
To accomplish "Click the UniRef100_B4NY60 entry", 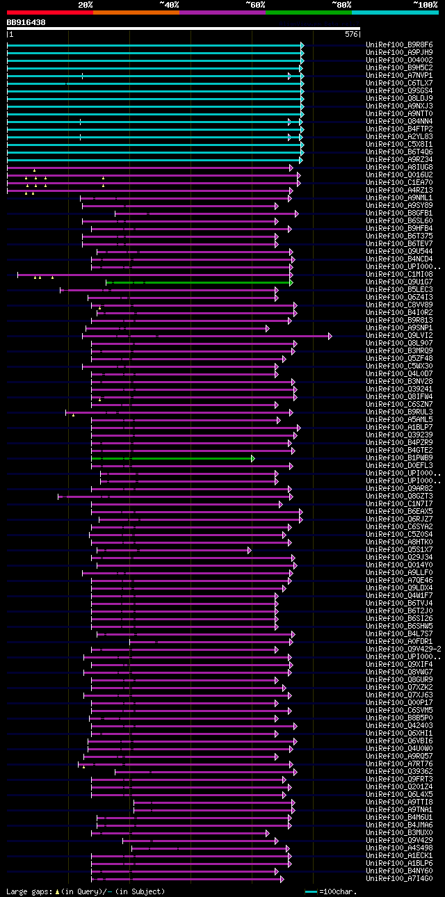I will [x=399, y=871].
